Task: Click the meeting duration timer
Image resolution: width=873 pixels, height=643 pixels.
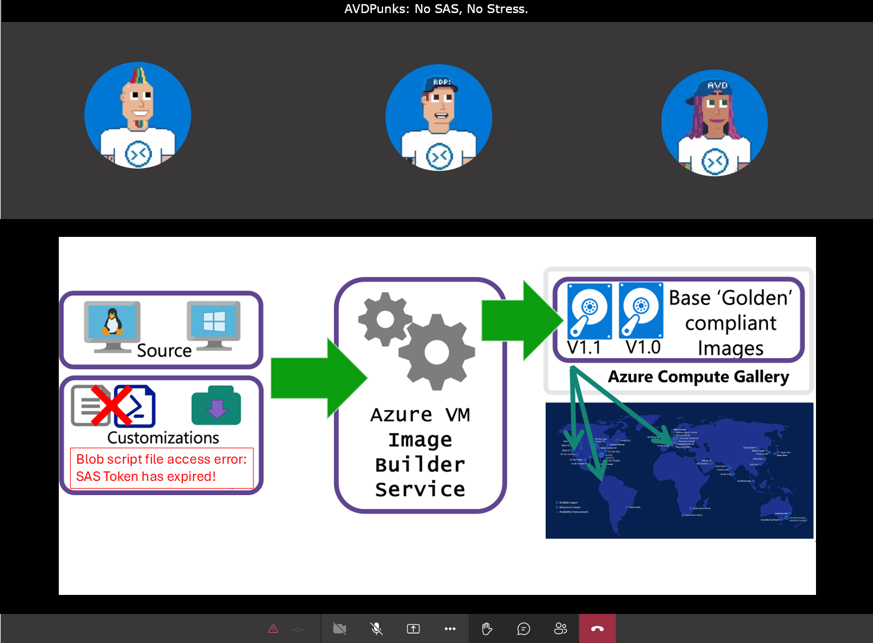Action: click(x=298, y=628)
